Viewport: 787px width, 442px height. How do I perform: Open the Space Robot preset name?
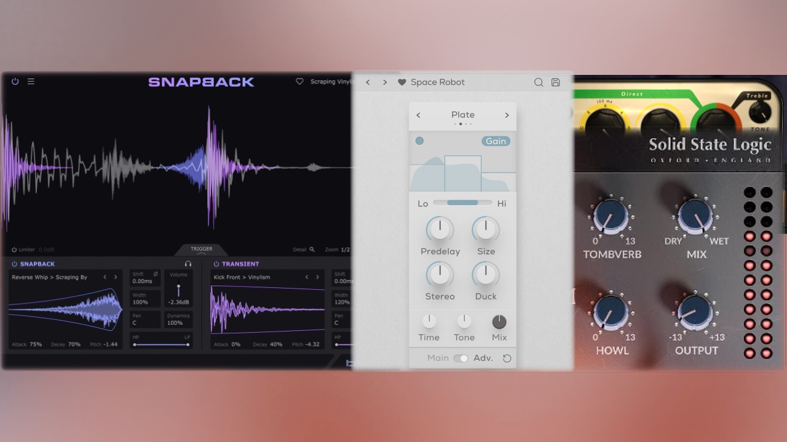(x=438, y=82)
